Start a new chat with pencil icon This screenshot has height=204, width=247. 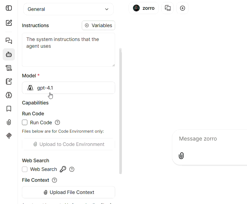coord(9,23)
